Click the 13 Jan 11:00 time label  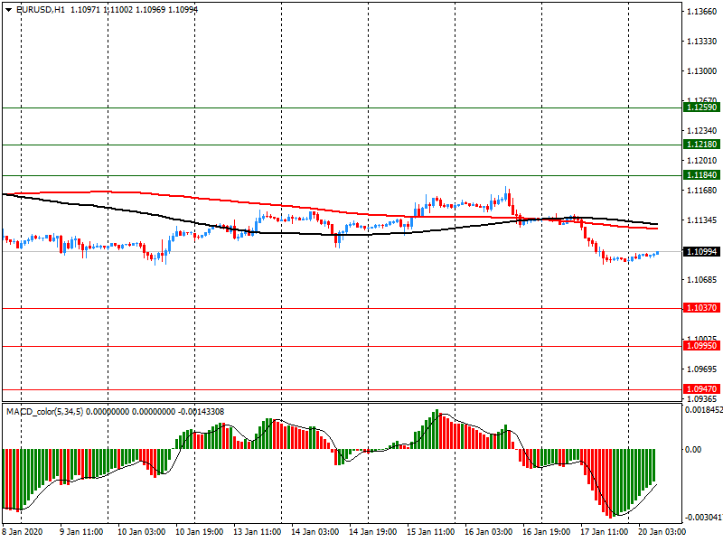(258, 533)
